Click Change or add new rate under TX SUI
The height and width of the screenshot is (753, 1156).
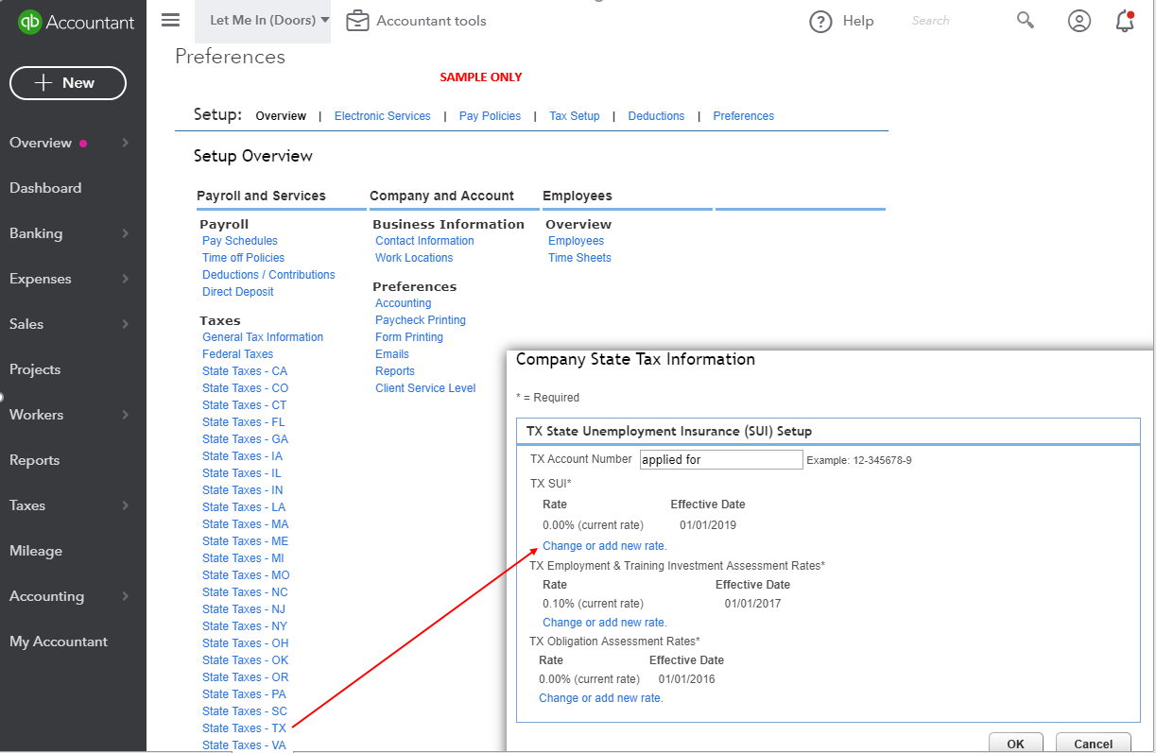pos(605,546)
